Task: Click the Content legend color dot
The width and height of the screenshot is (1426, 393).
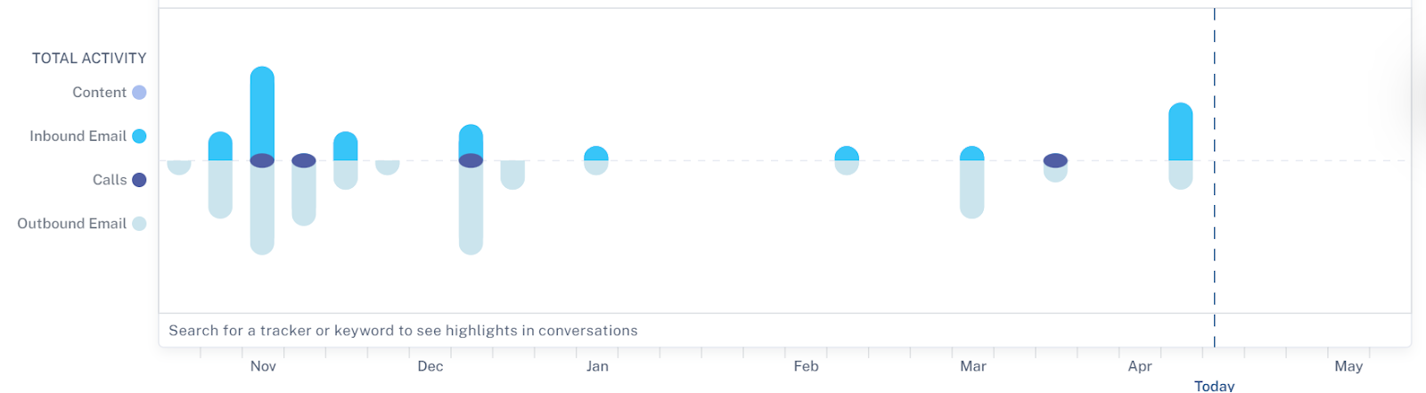Action: 139,93
